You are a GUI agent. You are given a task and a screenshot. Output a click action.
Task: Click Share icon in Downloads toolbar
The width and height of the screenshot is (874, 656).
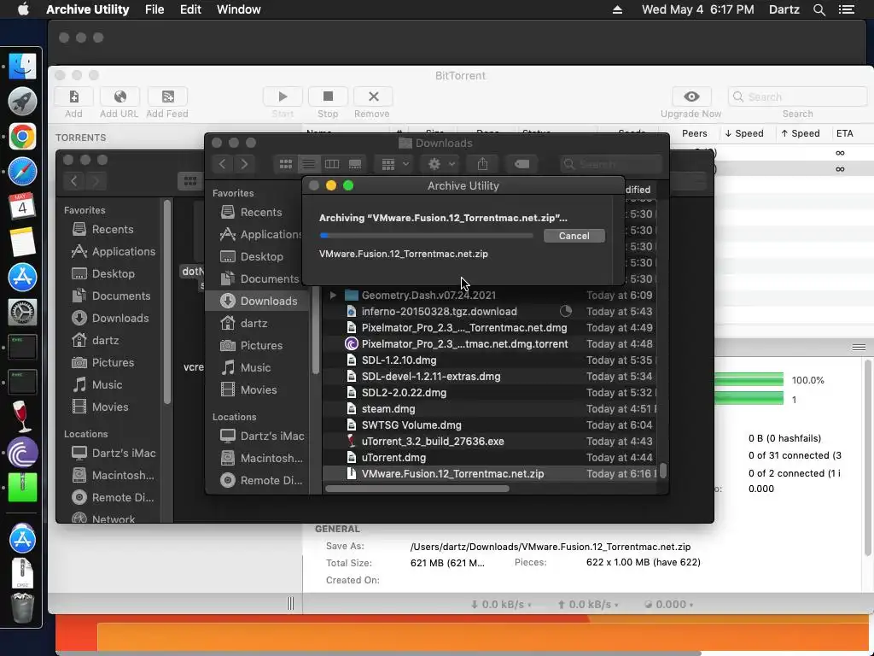tap(483, 164)
